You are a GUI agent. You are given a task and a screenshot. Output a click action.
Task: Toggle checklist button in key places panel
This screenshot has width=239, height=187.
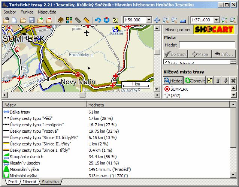(210, 81)
